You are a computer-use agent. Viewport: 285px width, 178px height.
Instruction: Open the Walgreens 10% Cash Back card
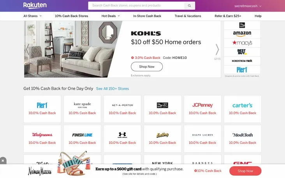pos(42,139)
